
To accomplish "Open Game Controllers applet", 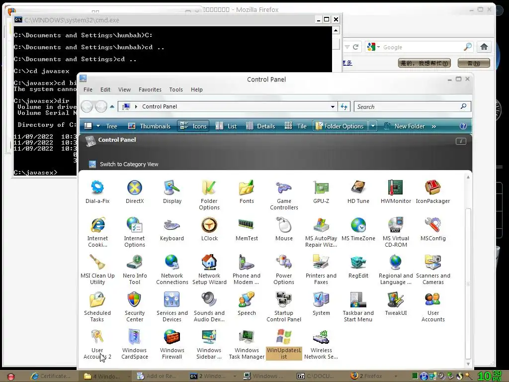I will 284,195.
